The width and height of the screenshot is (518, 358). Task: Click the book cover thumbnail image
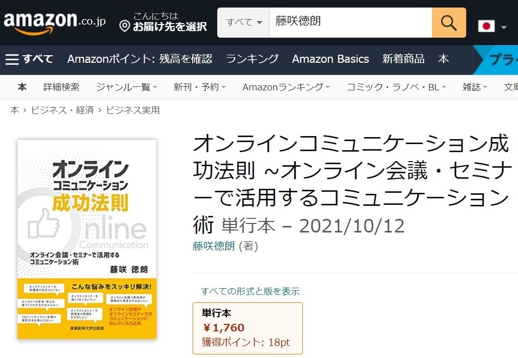click(87, 239)
